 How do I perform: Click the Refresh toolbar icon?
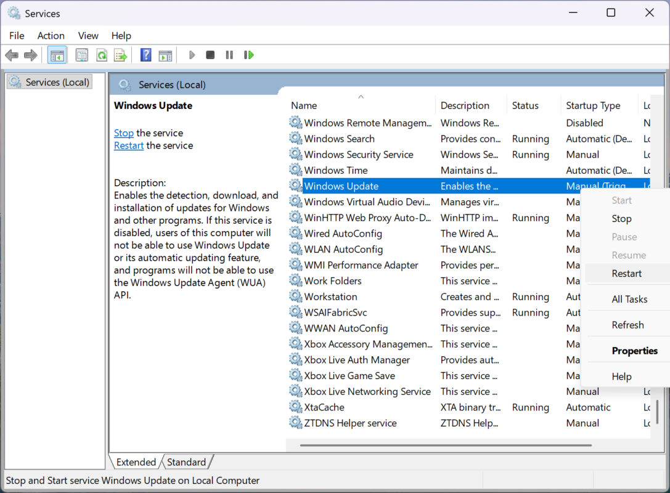point(102,55)
